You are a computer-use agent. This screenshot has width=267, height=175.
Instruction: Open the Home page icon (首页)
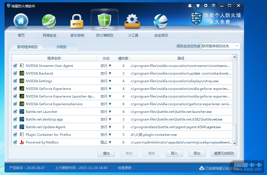click(x=21, y=21)
